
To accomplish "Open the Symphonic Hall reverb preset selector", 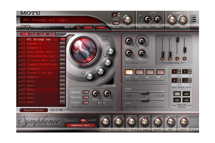I will (80, 125).
